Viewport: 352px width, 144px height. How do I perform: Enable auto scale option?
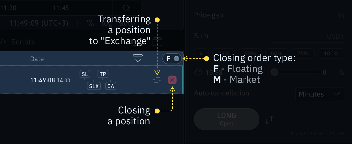(x=127, y=23)
